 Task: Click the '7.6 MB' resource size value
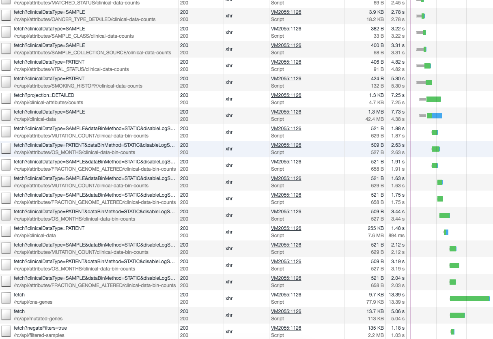coord(376,236)
